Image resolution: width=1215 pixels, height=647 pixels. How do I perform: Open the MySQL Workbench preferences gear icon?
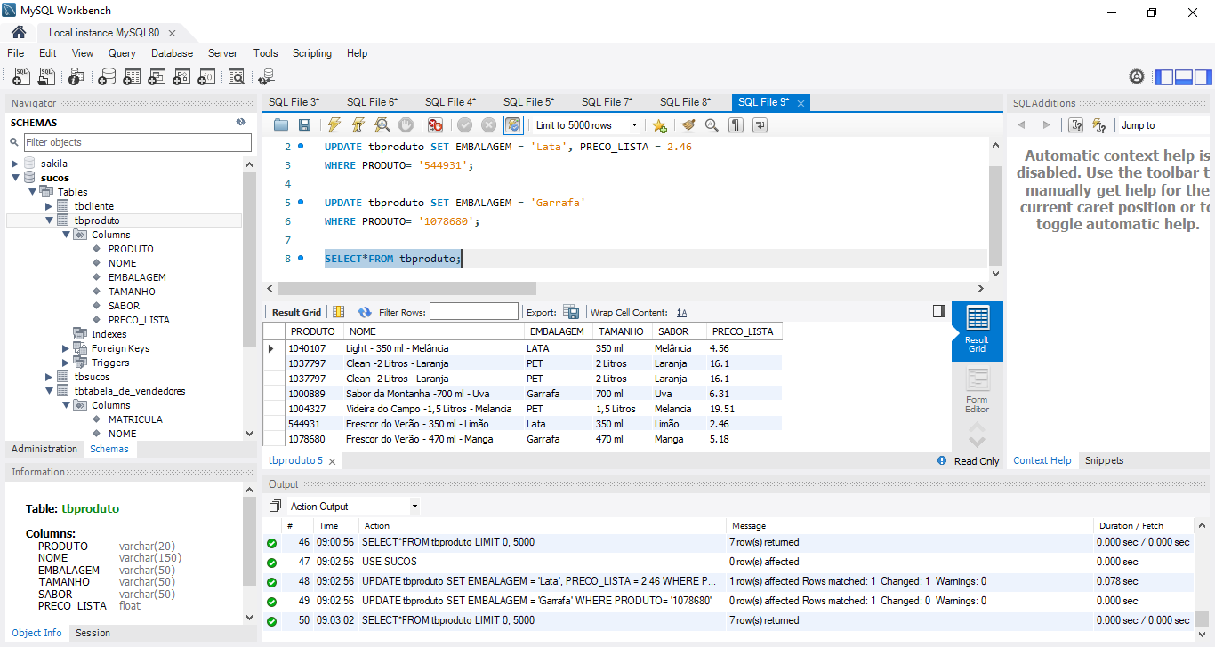[1136, 77]
